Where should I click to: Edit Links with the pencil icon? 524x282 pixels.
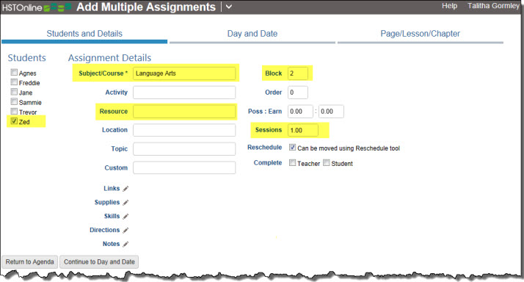tap(125, 189)
